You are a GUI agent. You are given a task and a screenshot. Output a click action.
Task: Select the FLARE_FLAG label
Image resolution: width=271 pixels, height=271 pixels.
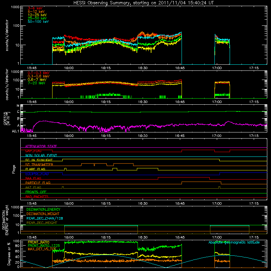[x=35, y=169]
